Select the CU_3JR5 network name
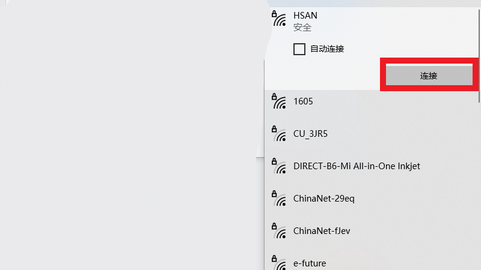Viewport: 481px width, 270px height. pyautogui.click(x=310, y=134)
